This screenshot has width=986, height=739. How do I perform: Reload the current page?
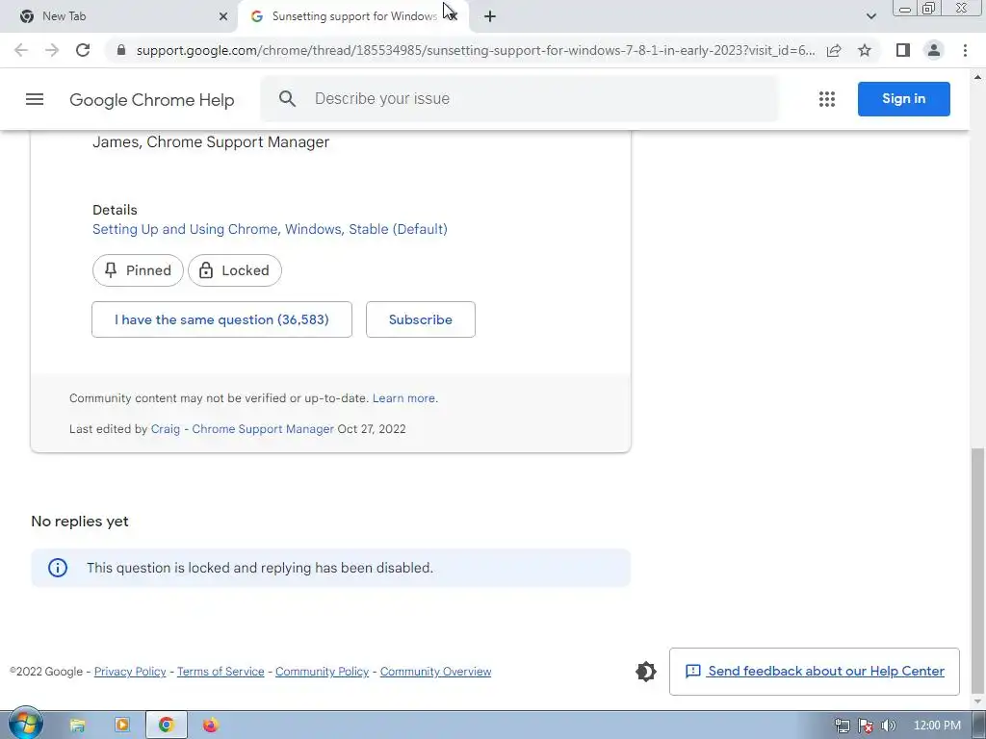(83, 50)
